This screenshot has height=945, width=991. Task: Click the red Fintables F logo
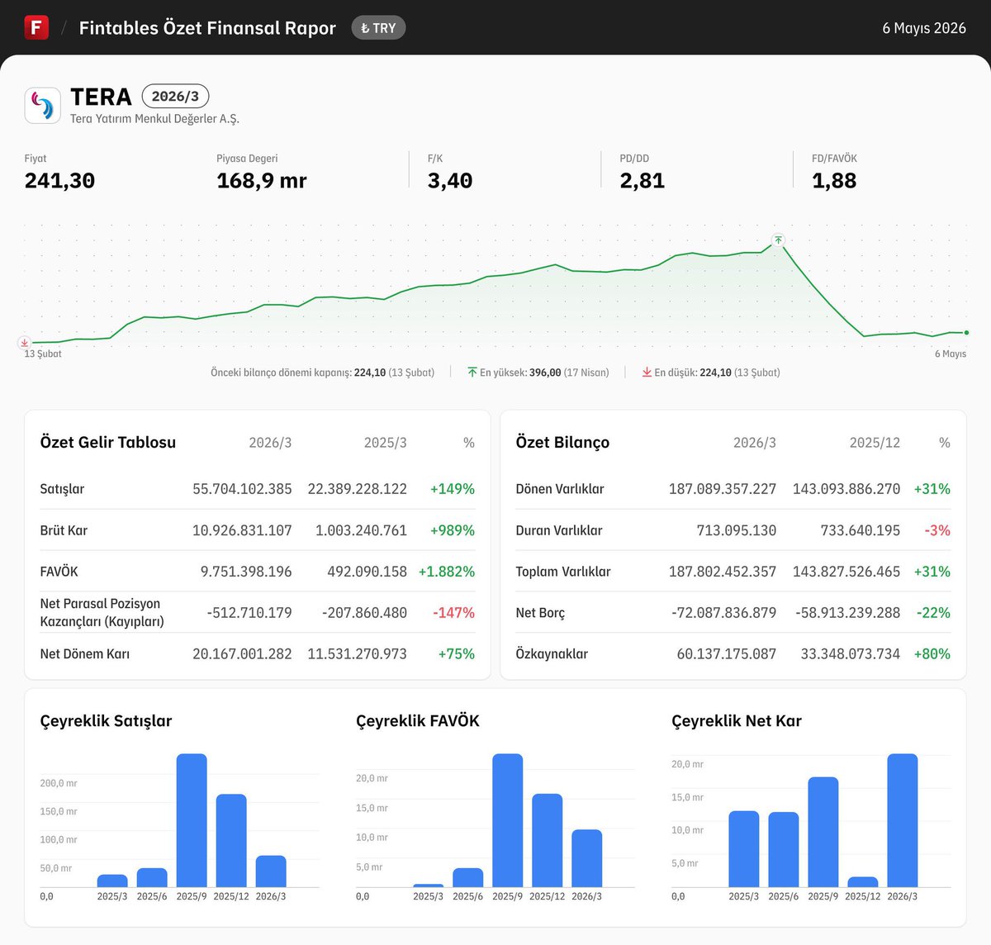tap(36, 27)
